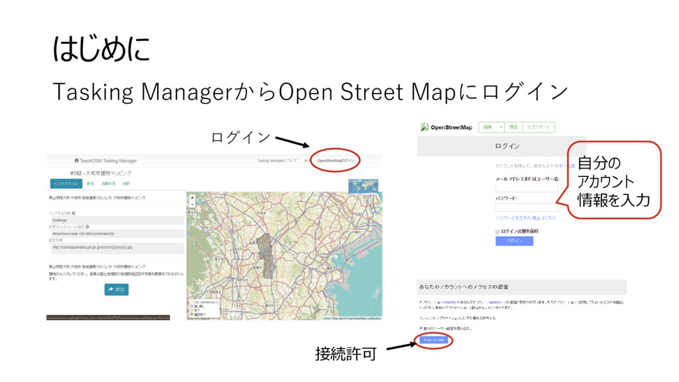
Task: Toggle the user settings permission checkbox
Action: click(x=421, y=328)
